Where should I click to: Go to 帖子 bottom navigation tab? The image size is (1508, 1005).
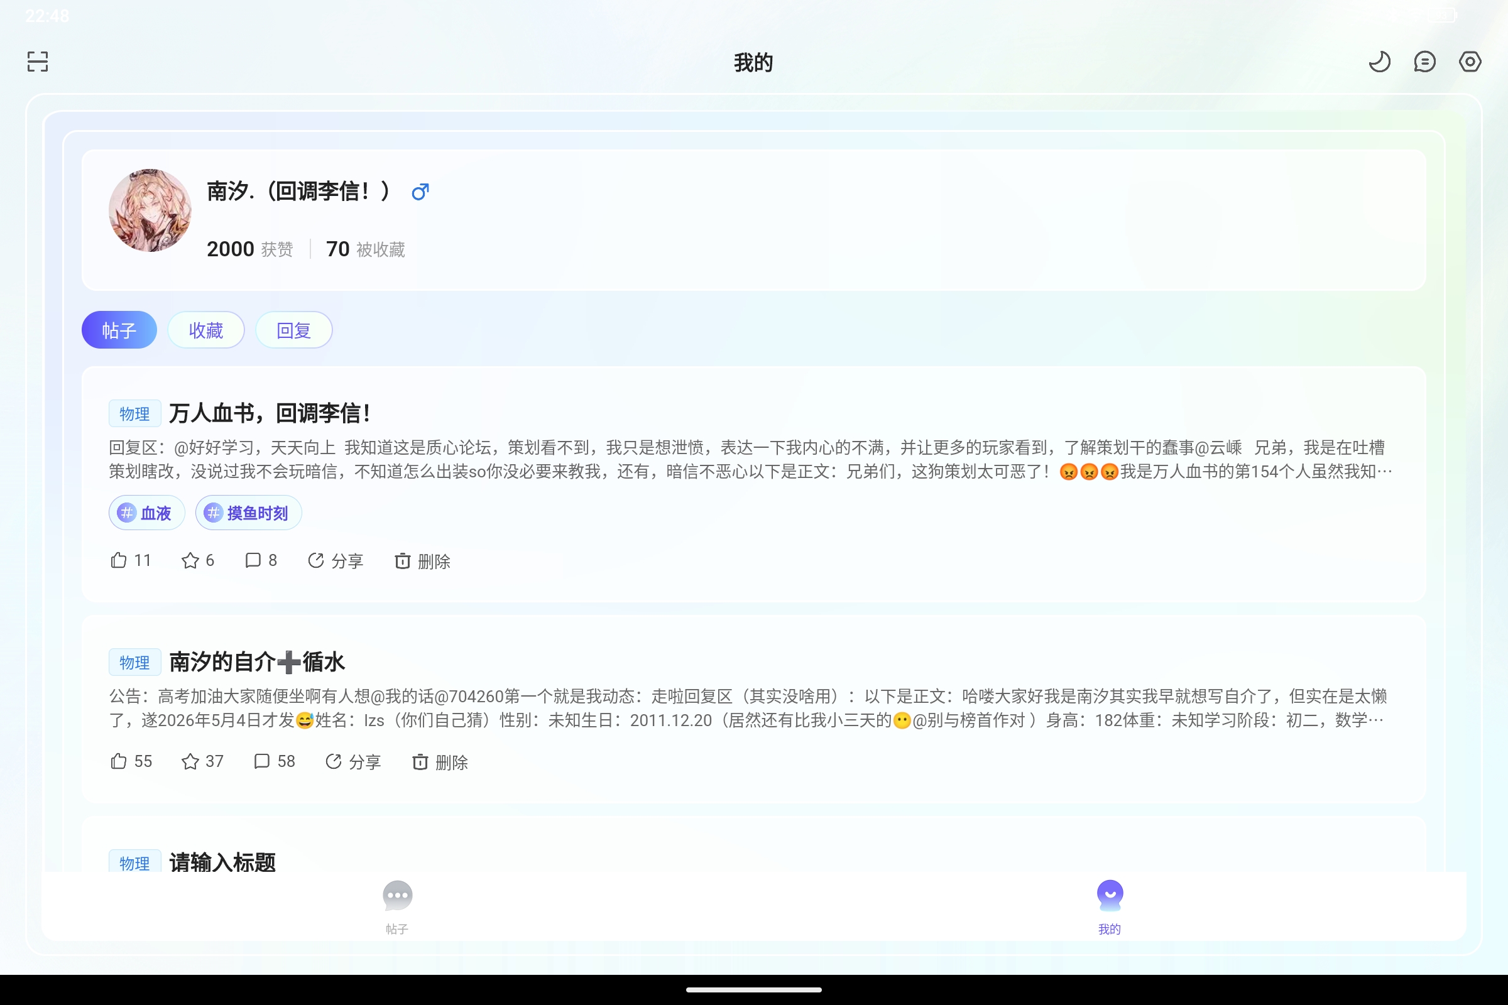398,908
